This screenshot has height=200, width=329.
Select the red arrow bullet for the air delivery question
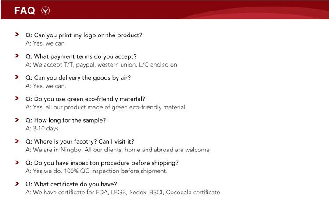click(x=17, y=77)
